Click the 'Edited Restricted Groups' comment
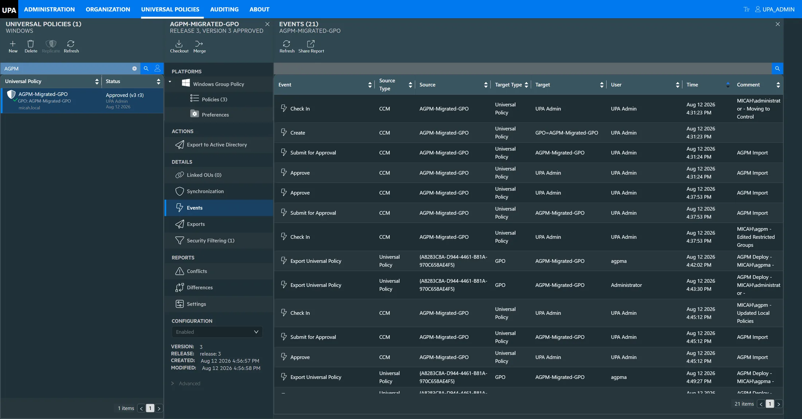 756,237
